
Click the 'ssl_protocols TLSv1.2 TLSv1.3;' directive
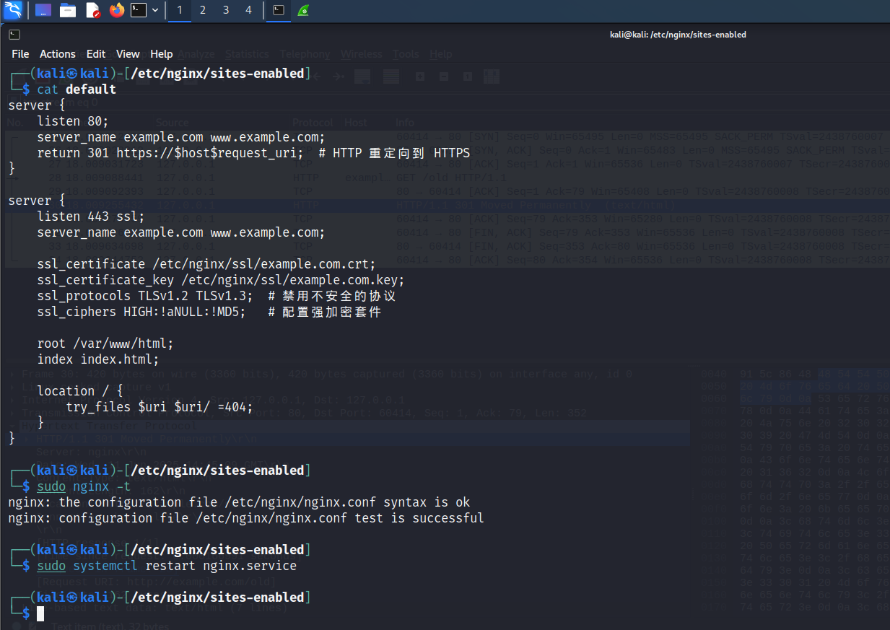click(145, 296)
